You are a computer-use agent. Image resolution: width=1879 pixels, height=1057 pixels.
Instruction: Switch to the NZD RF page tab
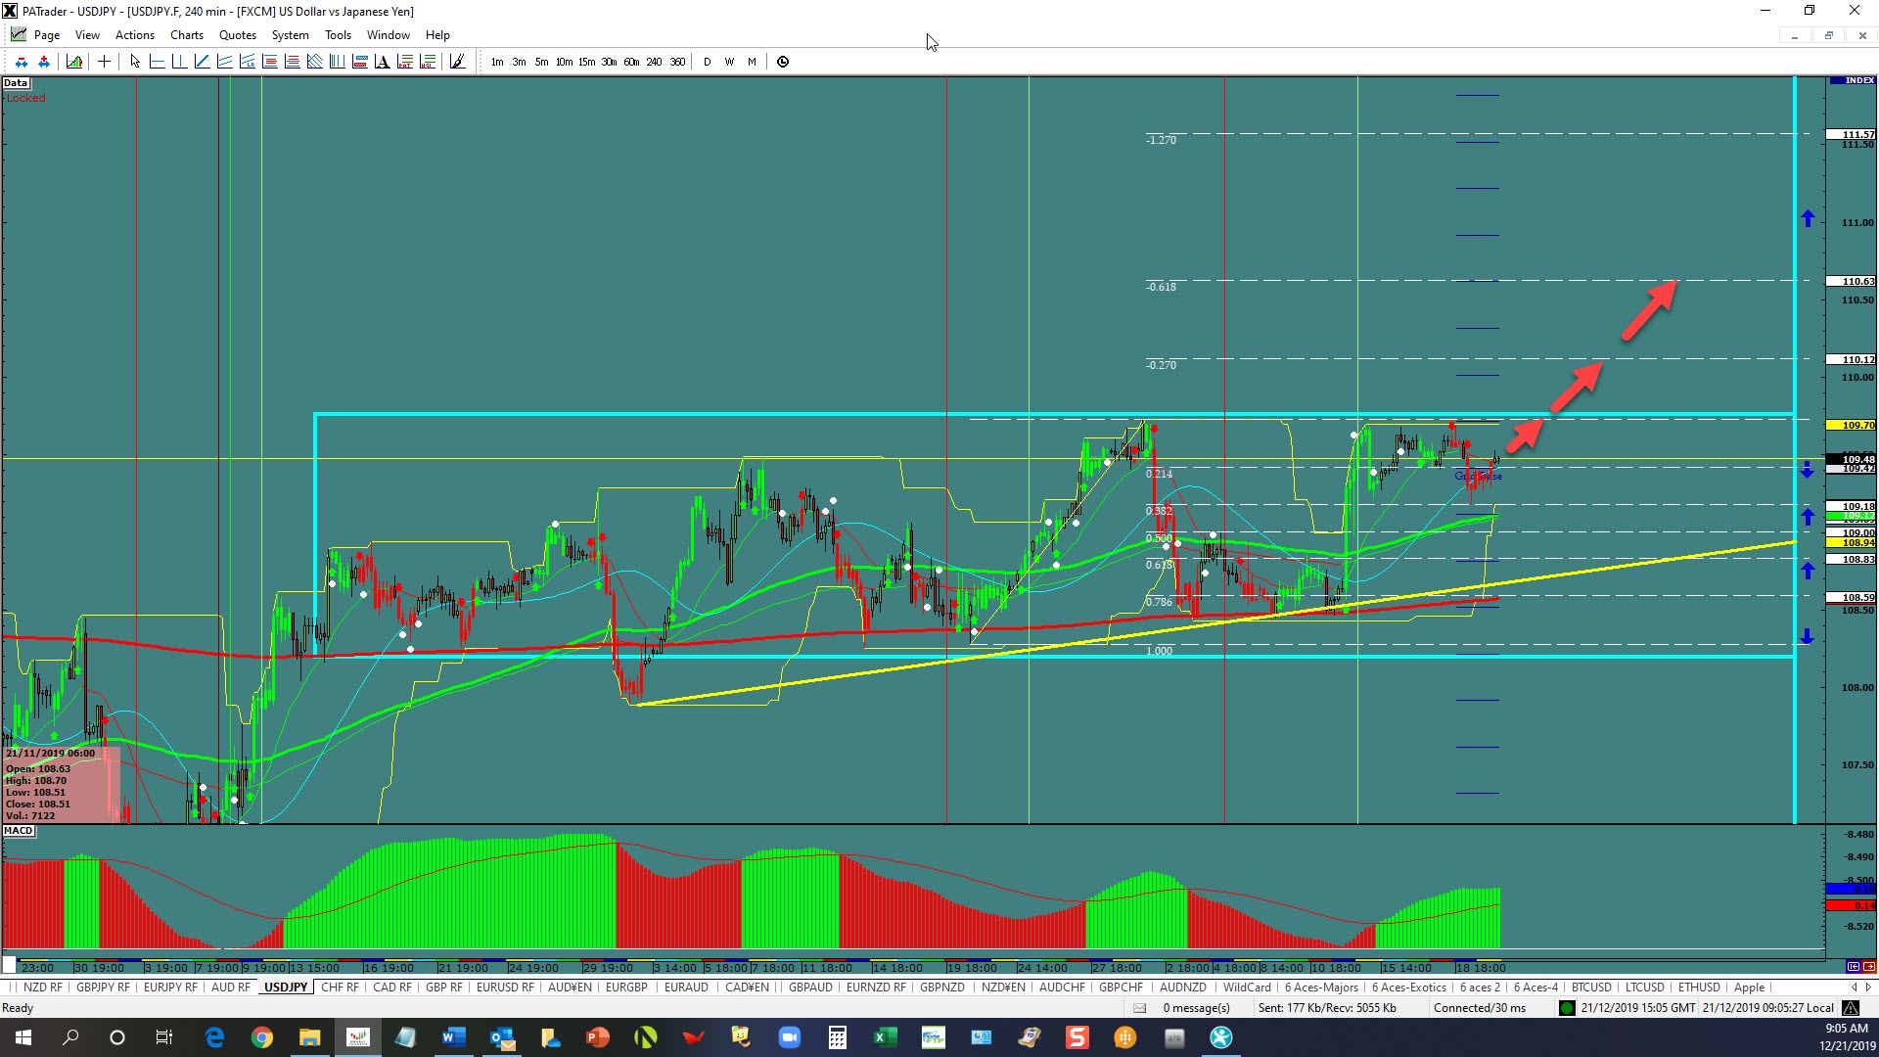(42, 988)
